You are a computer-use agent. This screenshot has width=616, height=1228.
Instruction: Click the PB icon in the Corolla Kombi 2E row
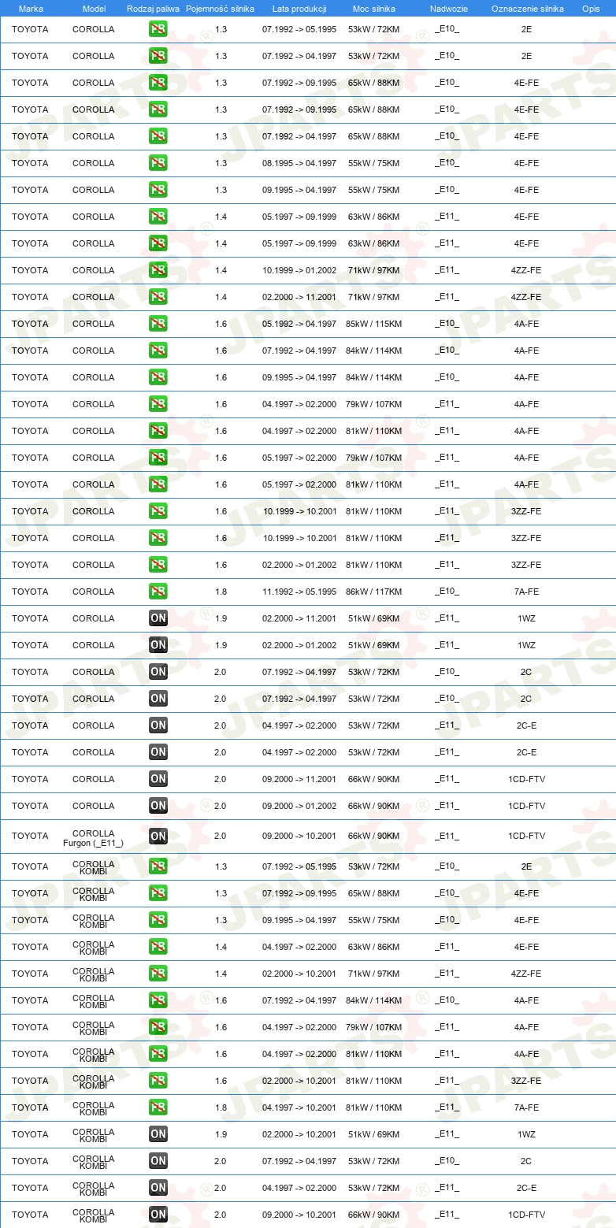pyautogui.click(x=158, y=866)
